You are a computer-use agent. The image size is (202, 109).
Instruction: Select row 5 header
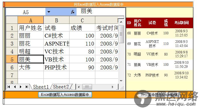click(12, 59)
